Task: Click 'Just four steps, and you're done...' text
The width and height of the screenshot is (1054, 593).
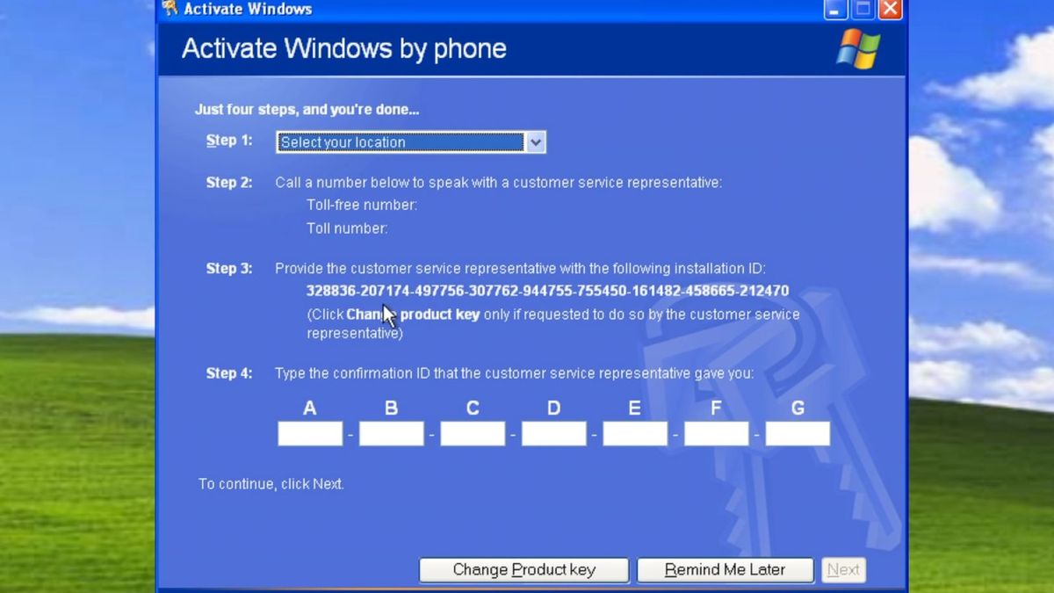Action: click(307, 111)
